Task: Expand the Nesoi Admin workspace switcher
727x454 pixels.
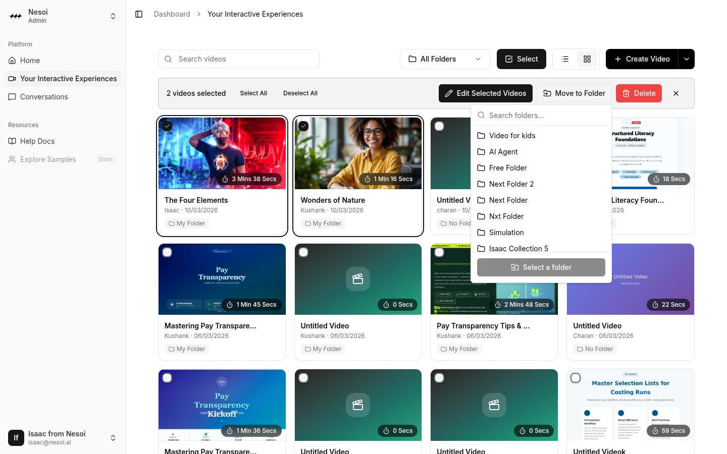Action: click(x=113, y=16)
